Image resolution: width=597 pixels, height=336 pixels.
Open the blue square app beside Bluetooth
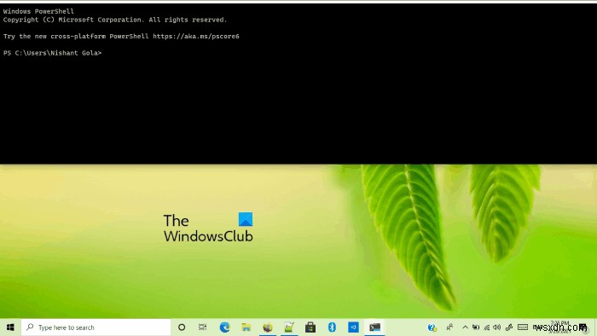(353, 327)
